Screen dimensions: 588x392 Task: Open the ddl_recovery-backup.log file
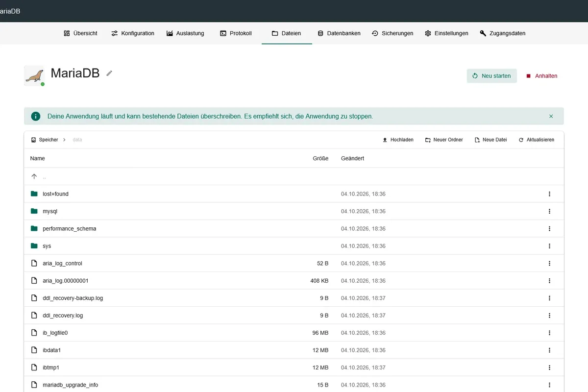(x=73, y=298)
